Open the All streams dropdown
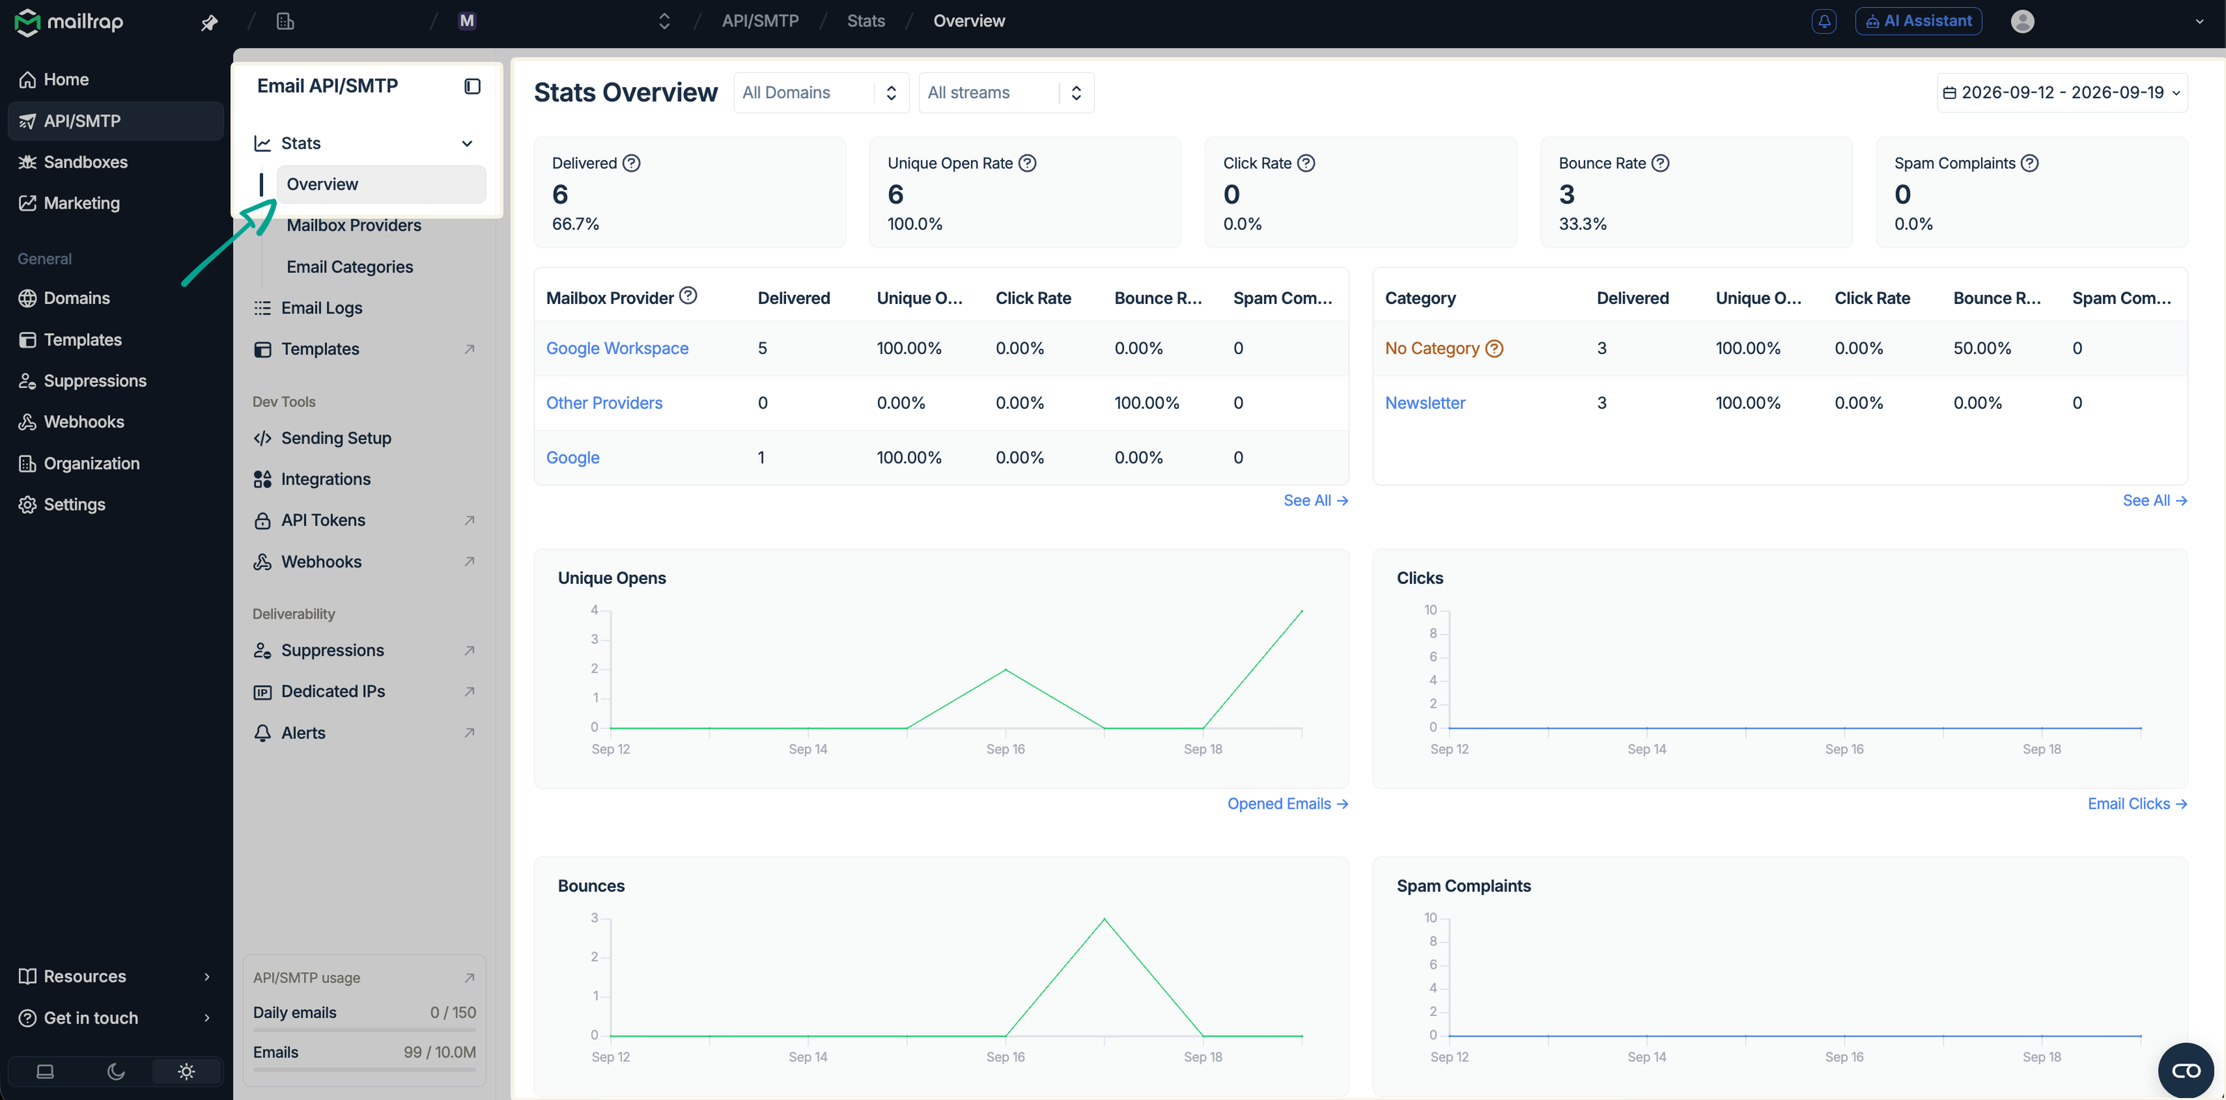2226x1100 pixels. point(1006,92)
